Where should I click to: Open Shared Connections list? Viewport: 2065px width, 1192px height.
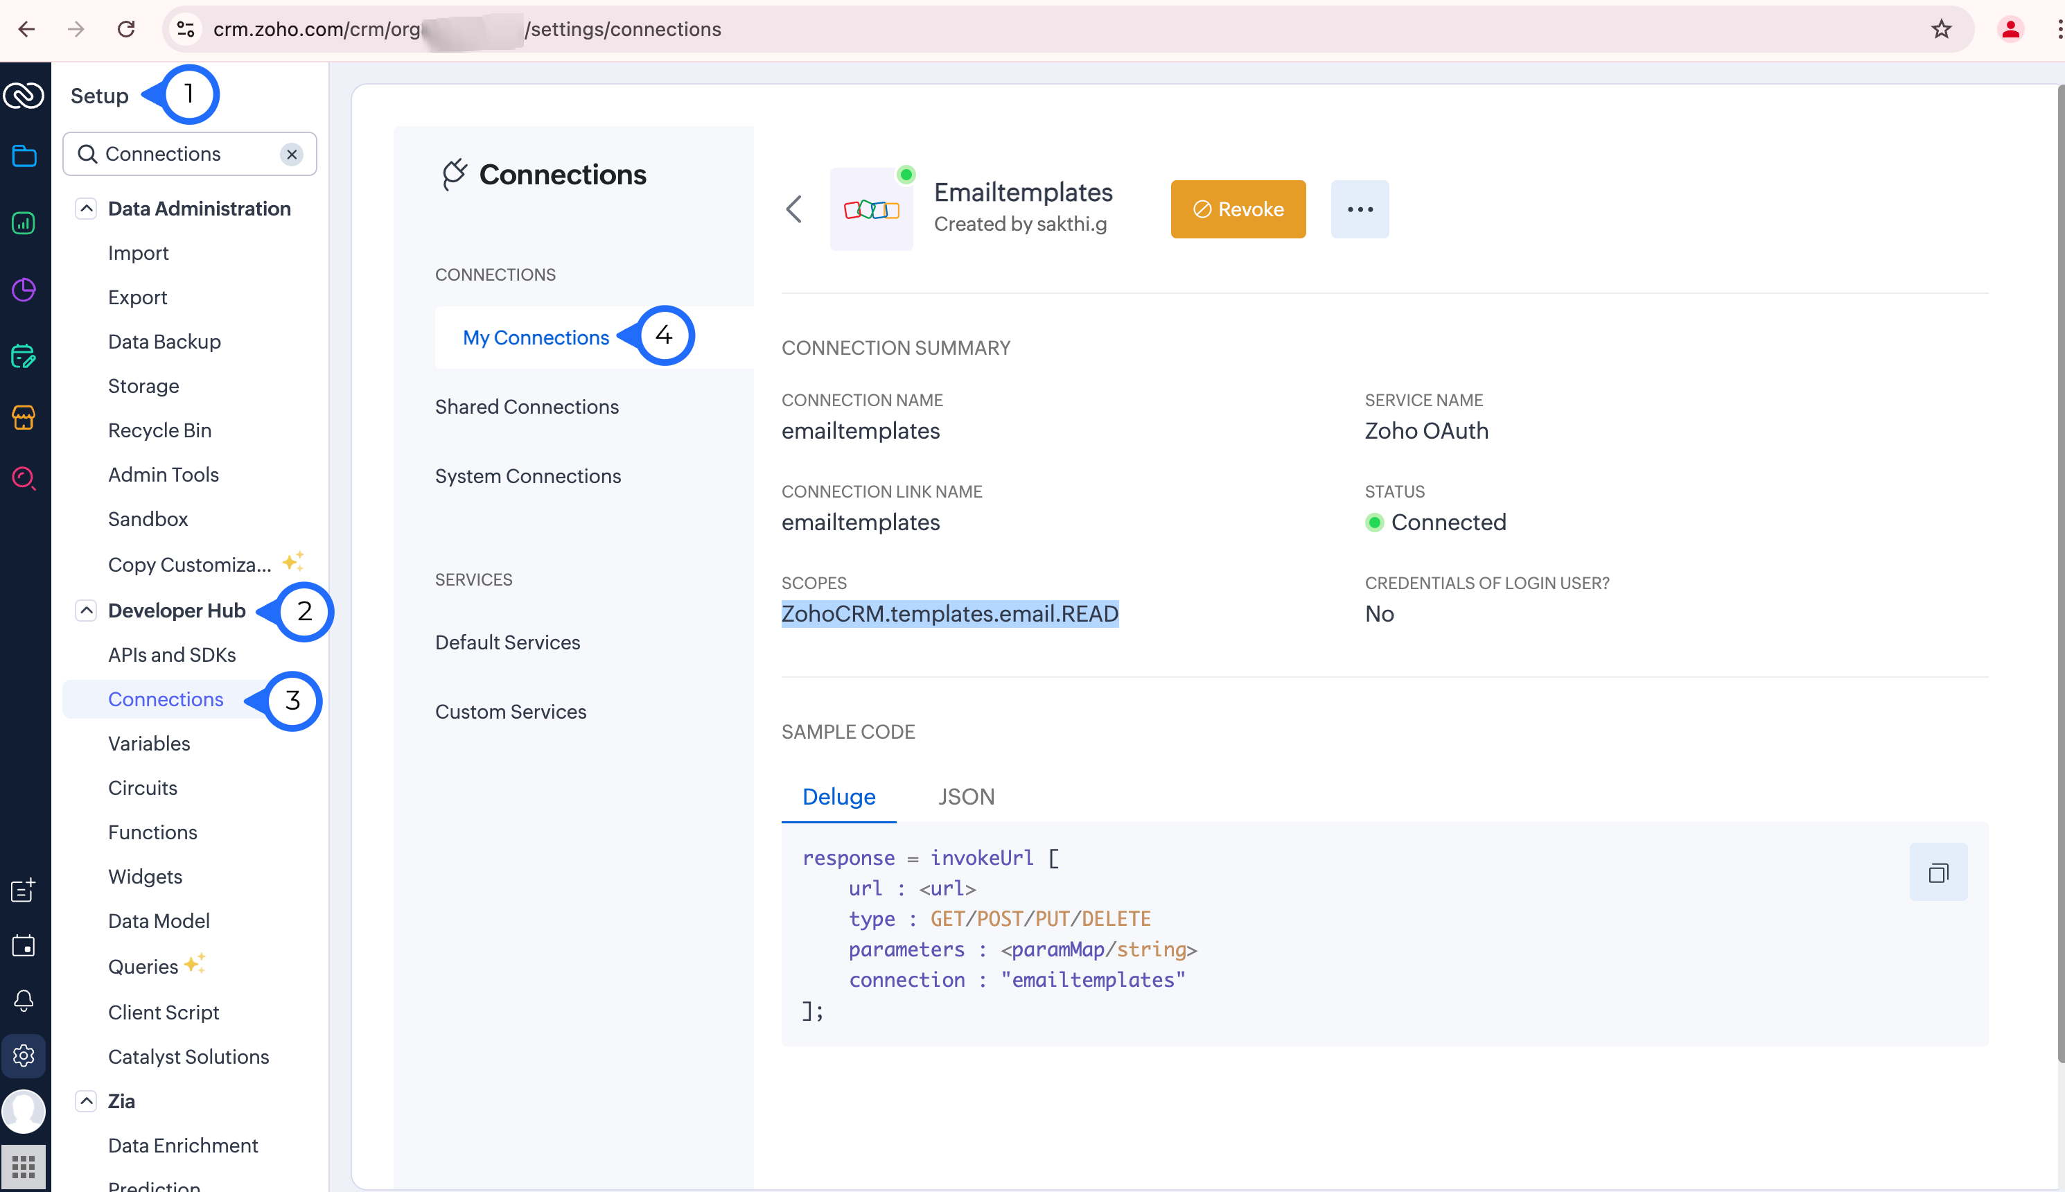pyautogui.click(x=526, y=407)
